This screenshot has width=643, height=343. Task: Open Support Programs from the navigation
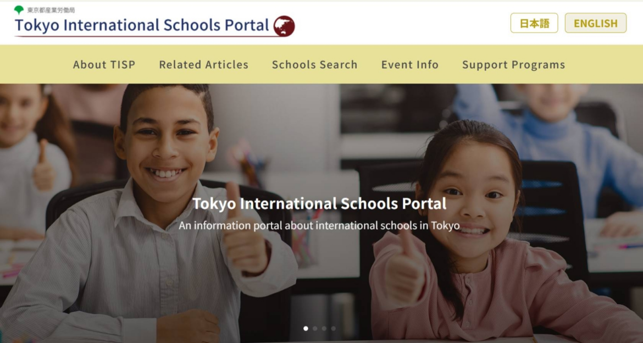(513, 64)
